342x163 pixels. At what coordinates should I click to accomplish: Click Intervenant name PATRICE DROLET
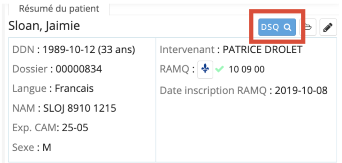(263, 50)
